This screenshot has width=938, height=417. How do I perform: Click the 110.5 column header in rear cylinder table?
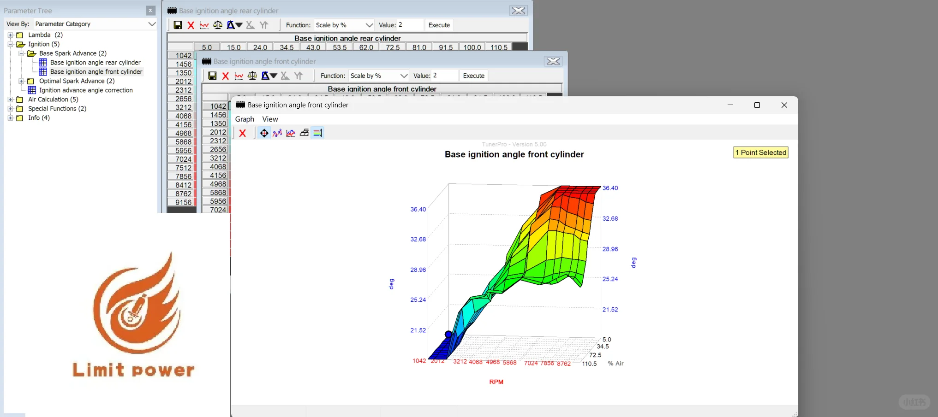pos(499,47)
